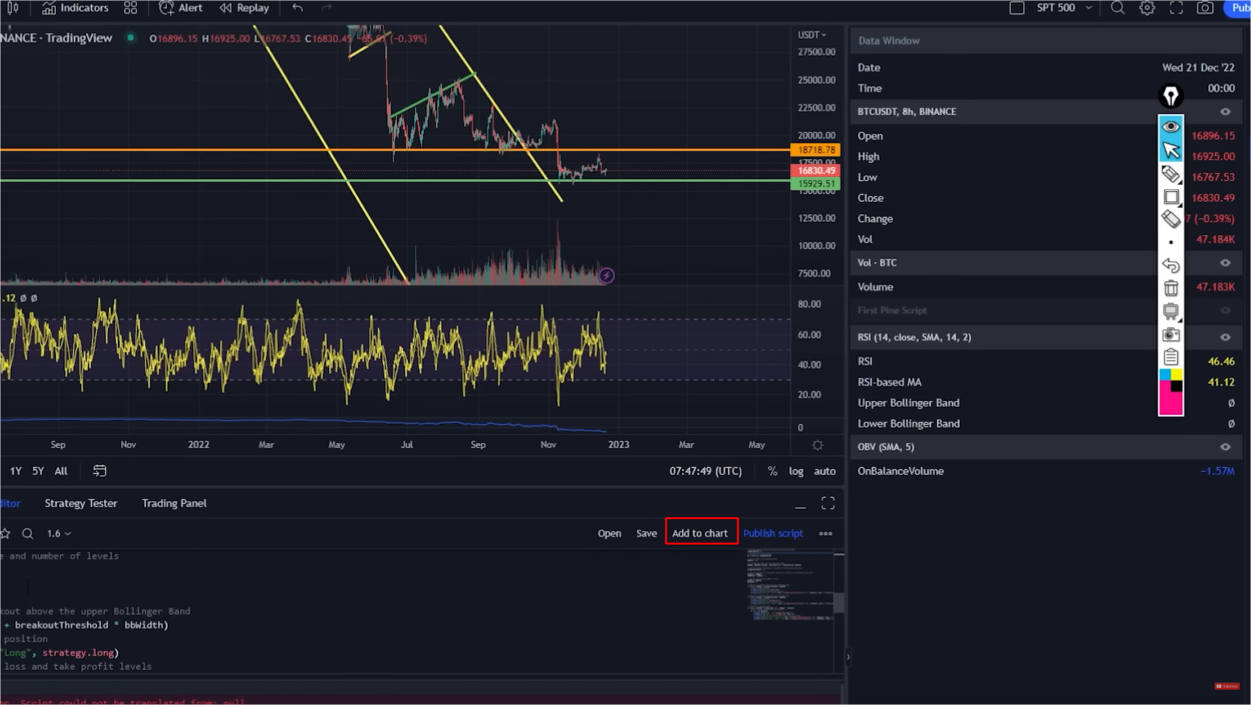Open the script version 1.6 dropdown
1251x705 pixels.
tap(58, 534)
